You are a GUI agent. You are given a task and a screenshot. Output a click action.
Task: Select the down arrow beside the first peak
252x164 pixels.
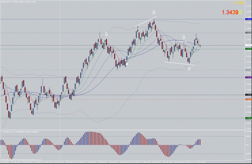tap(106, 34)
